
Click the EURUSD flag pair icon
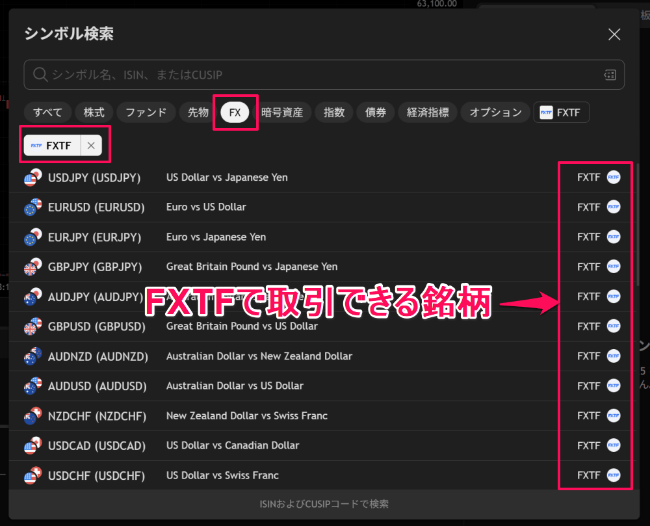[32, 207]
